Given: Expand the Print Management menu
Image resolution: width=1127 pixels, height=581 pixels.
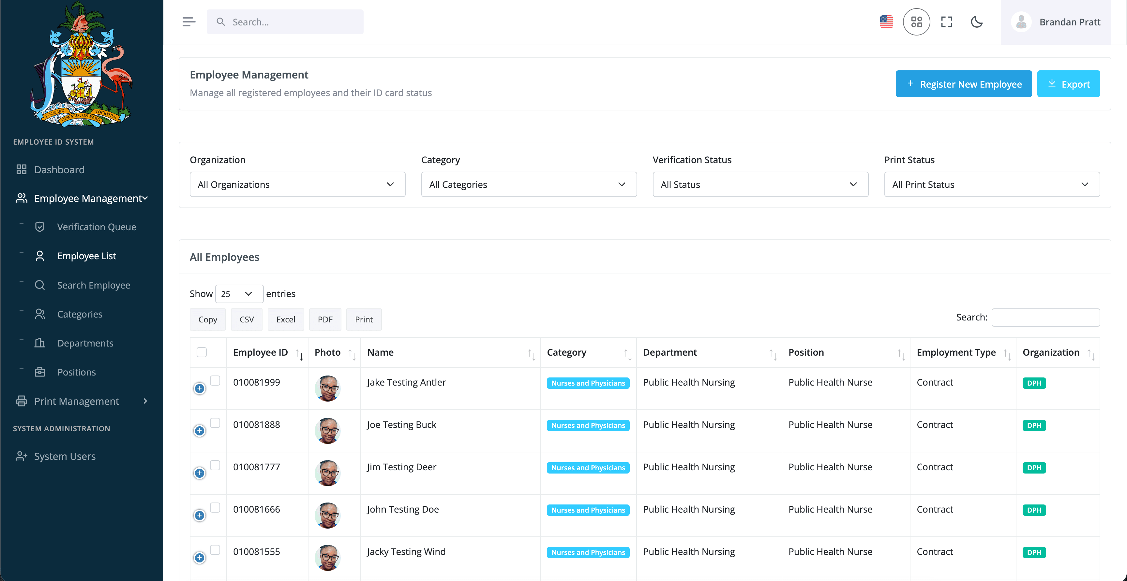Looking at the screenshot, I should 77,401.
